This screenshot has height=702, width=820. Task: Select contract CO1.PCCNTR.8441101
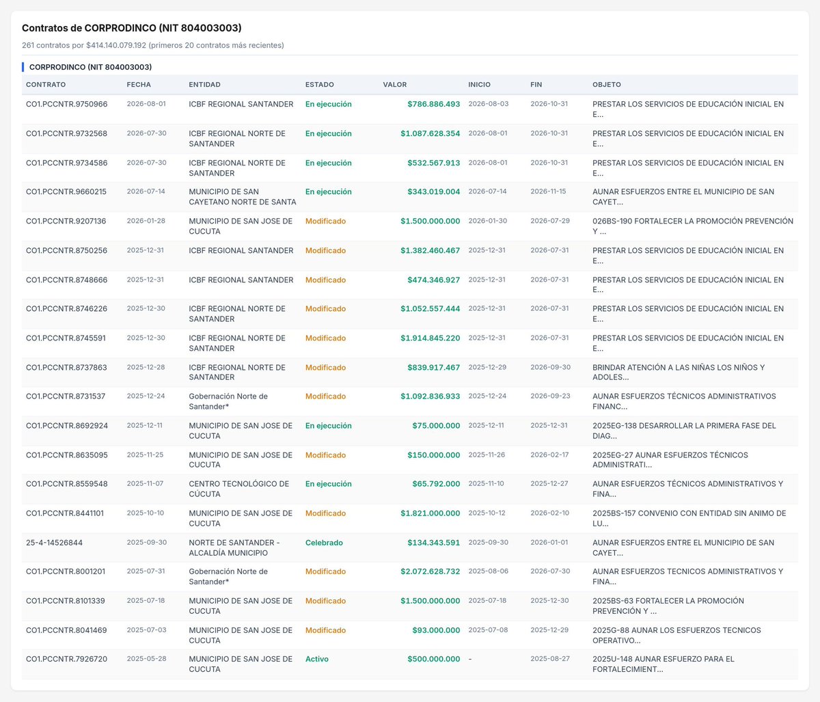(65, 513)
